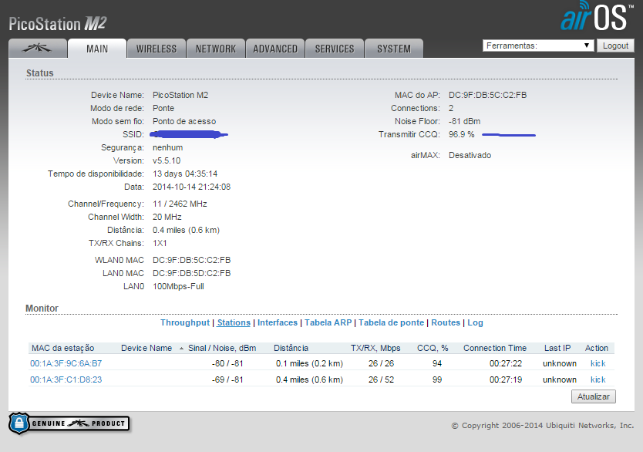
Task: Expand the Ferramentas dropdown
Action: 538,46
